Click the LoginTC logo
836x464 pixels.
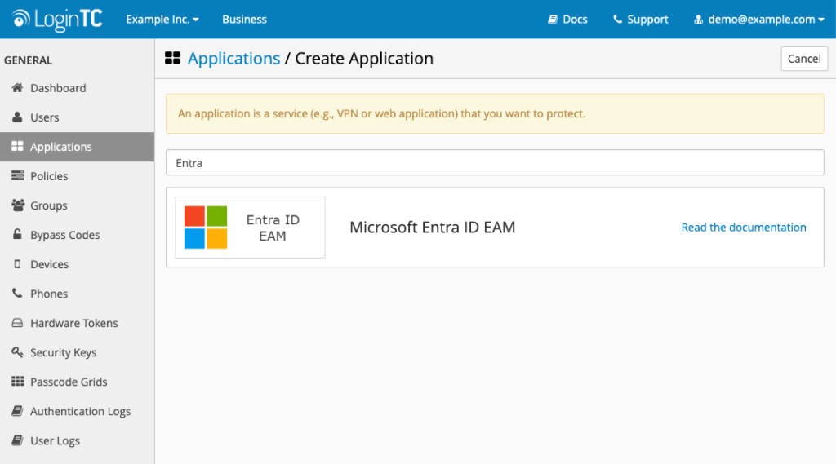[x=57, y=20]
